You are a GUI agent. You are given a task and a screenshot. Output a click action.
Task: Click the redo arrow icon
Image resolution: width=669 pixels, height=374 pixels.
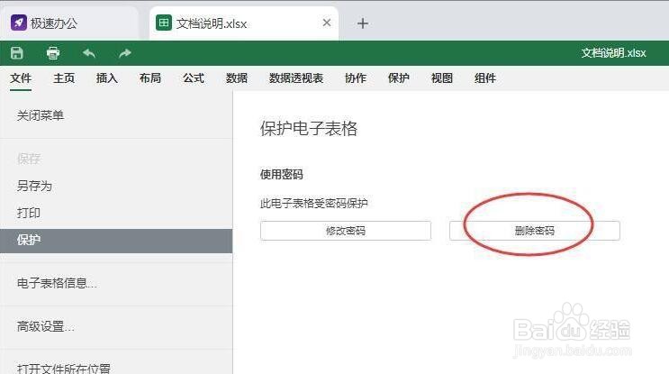coord(124,53)
